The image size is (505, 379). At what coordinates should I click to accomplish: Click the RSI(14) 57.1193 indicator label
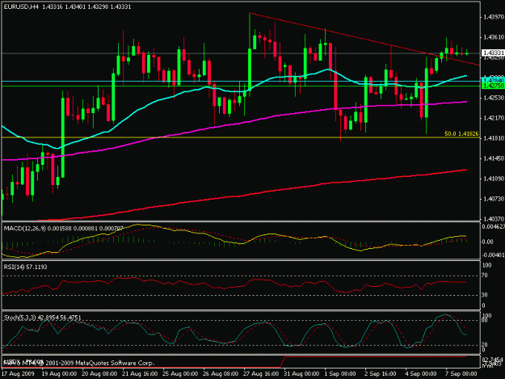[x=25, y=267]
